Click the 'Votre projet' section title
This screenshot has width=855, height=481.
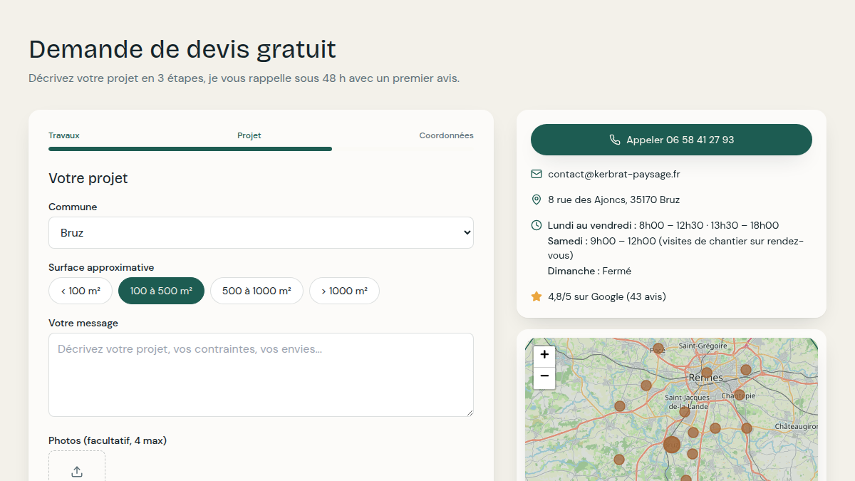point(88,178)
